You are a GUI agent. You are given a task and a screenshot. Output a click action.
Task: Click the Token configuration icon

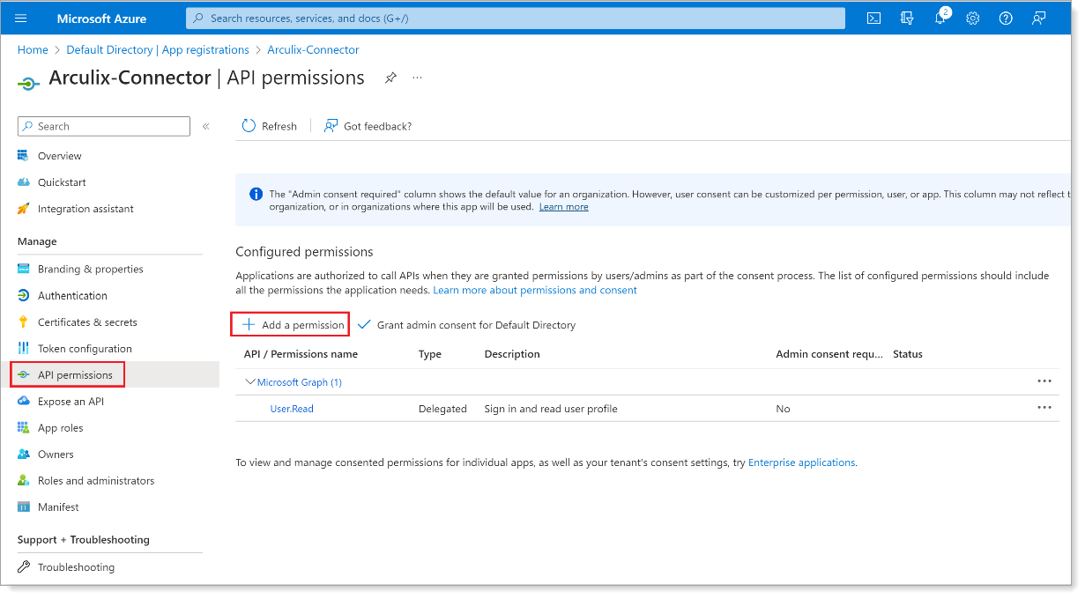pyautogui.click(x=23, y=349)
